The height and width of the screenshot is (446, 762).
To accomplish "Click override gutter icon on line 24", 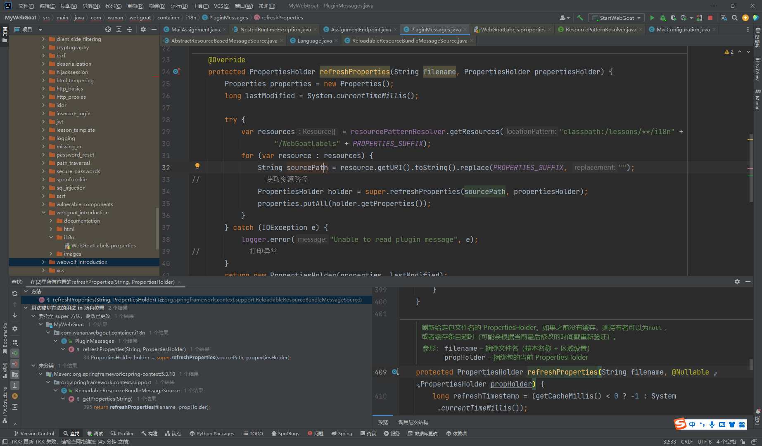I will [x=176, y=71].
